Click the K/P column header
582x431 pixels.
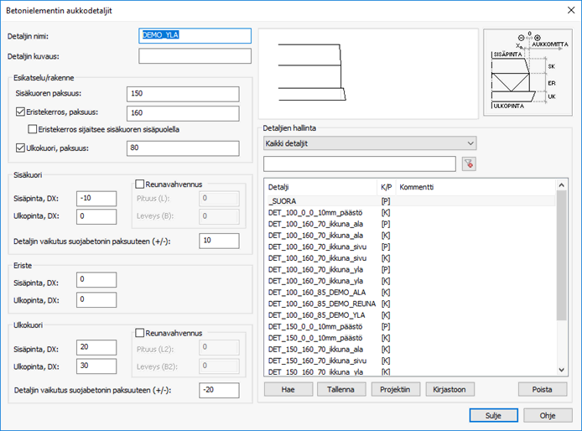click(x=387, y=186)
